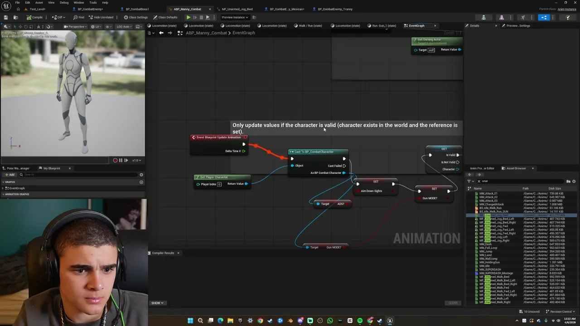Image resolution: width=580 pixels, height=326 pixels.
Task: Open the Preview Instance dropdown
Action: click(235, 17)
